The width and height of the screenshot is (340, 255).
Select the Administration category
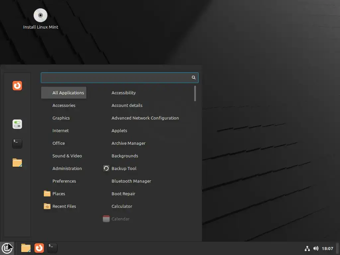point(64,168)
